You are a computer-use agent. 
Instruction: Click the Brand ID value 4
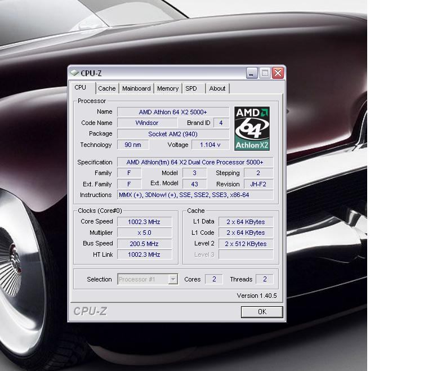coord(221,123)
